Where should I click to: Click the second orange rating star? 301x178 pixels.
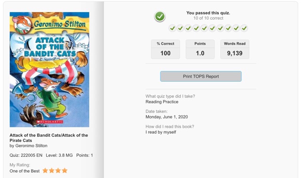point(52,170)
